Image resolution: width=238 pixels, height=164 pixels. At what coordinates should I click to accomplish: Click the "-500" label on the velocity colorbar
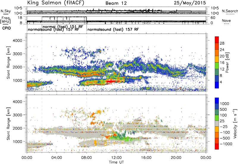click(225, 138)
